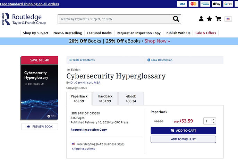The image size is (238, 160).
Task: Open the Sale & Offers menu
Action: [205, 33]
